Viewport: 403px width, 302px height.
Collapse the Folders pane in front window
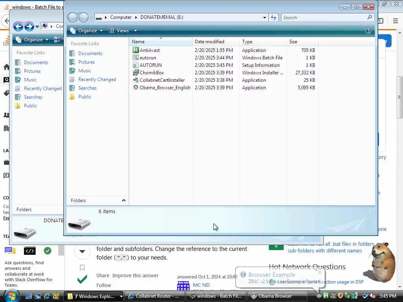click(124, 200)
